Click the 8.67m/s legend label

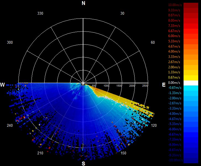(x=174, y=15)
